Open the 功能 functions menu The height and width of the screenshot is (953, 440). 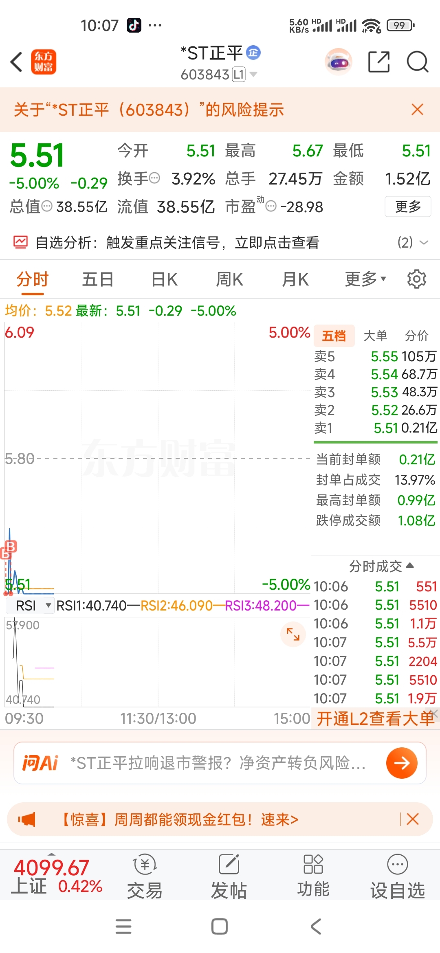[313, 876]
